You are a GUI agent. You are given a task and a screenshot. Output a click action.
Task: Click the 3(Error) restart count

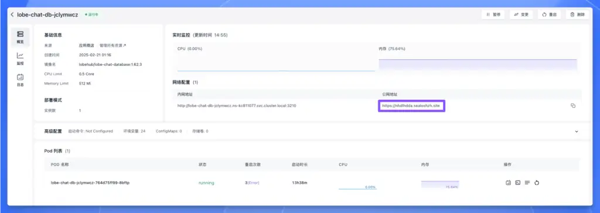click(252, 182)
